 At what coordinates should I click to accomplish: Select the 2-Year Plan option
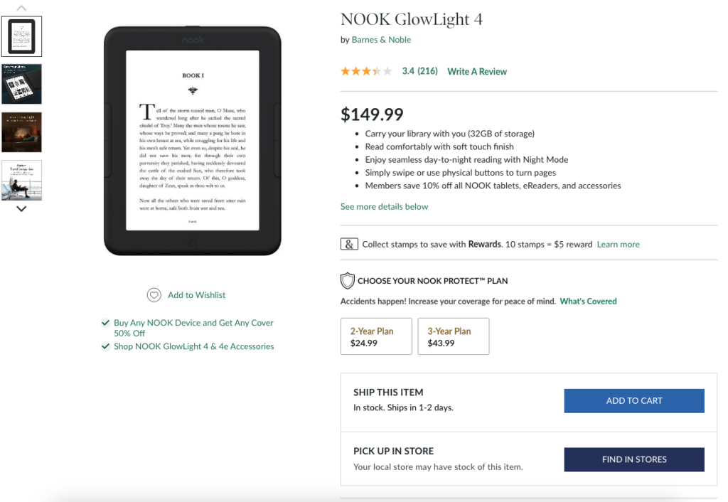tap(376, 336)
